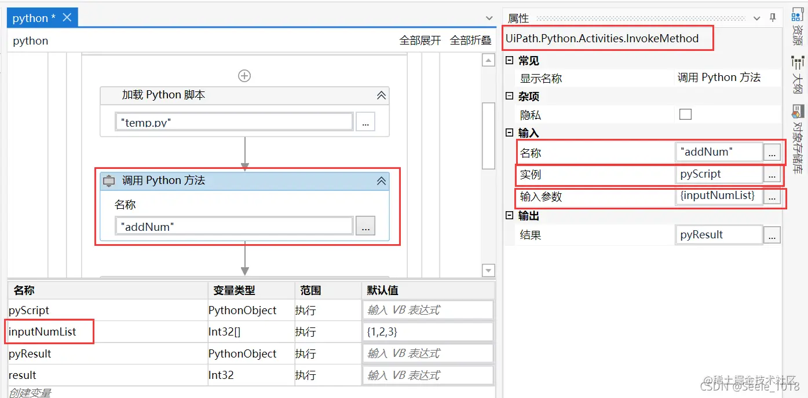Viewport: 808px width, 398px height.
Task: Click the python breadcrumb label
Action: [30, 40]
